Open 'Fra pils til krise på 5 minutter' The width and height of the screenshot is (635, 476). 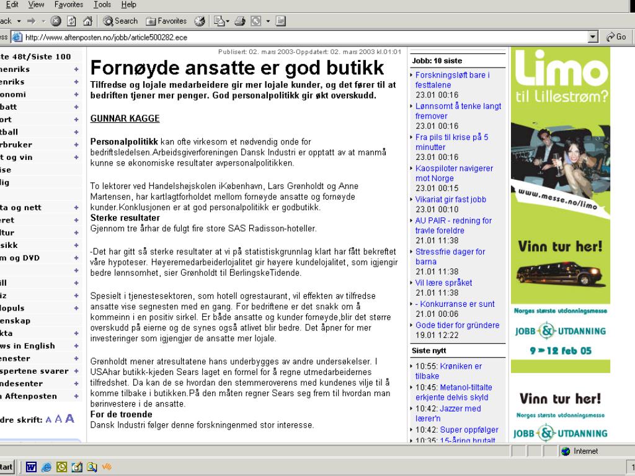click(451, 142)
